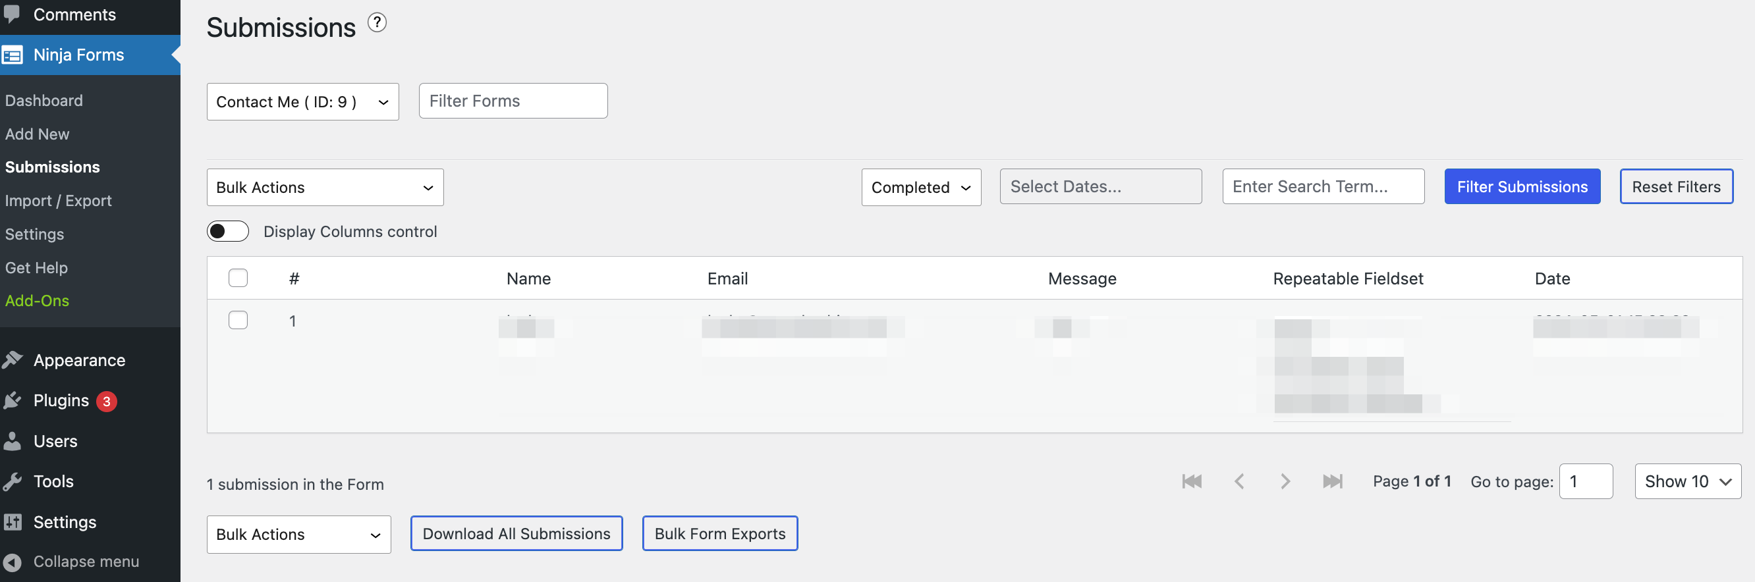
Task: Open Plugins via its plug icon
Action: [x=14, y=400]
